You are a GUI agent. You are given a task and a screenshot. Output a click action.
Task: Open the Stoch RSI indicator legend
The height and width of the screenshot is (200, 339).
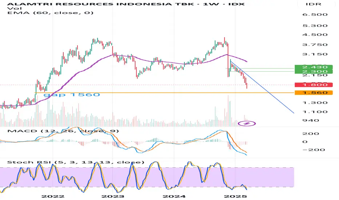point(76,162)
